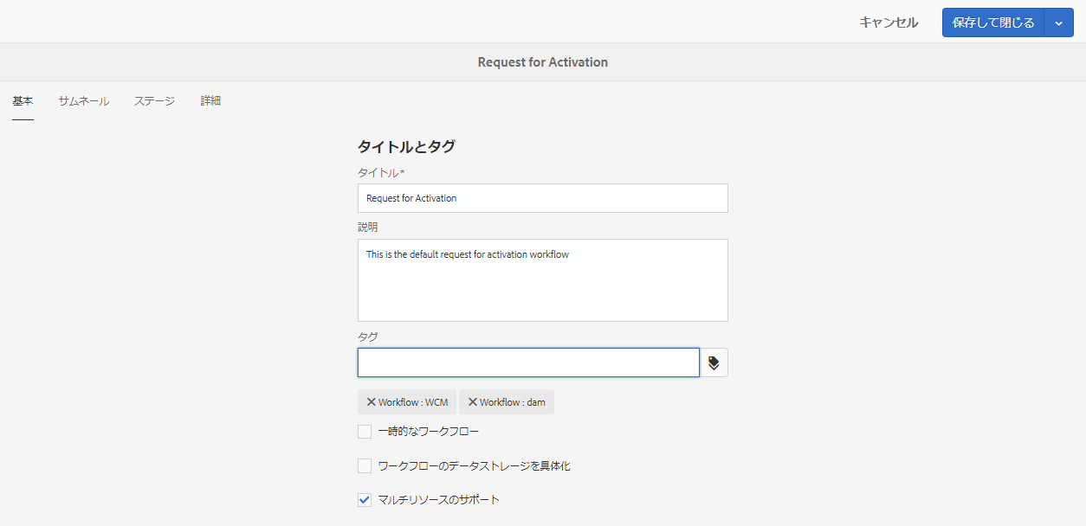Screen dimensions: 1086x526
Task: Expand the save options dropdown arrow
Action: tap(1059, 23)
